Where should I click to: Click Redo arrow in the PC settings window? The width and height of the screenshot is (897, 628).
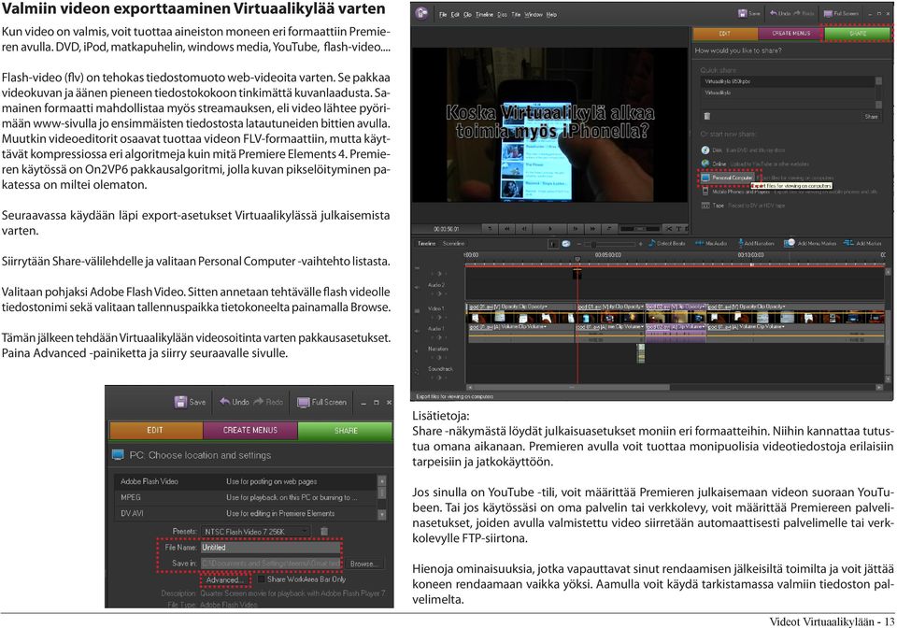point(259,402)
